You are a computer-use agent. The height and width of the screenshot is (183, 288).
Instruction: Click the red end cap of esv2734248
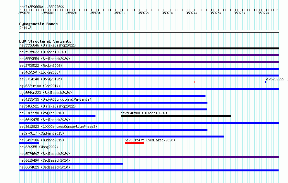coord(195,82)
